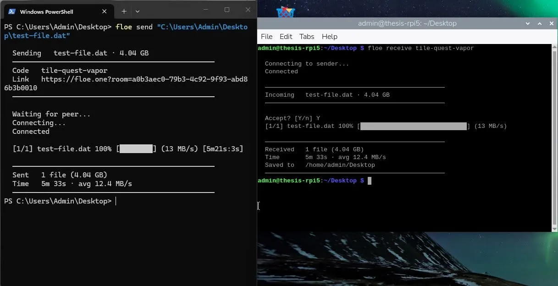Viewport: 558px width, 286px height.
Task: Open the Help menu in the Linux terminal
Action: (329, 37)
